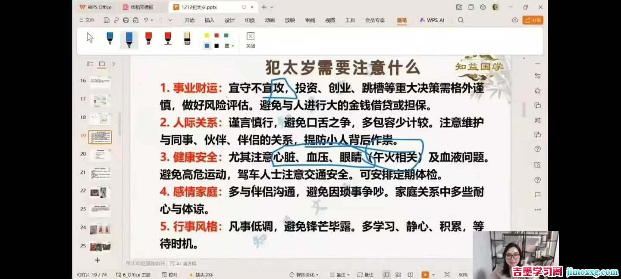The image size is (621, 279).
Task: Choose the arrow cursor tool in pen toolbar
Action: [89, 37]
